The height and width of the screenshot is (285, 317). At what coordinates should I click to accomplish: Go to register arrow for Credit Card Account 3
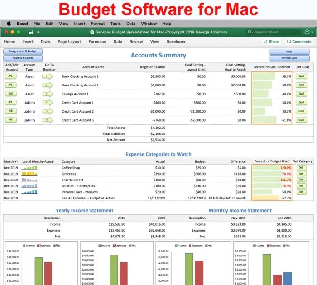pos(48,120)
